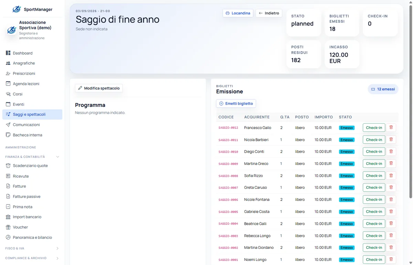Expand Compliance & Archivio section
Viewport: 413px width, 265px height.
pos(32,258)
